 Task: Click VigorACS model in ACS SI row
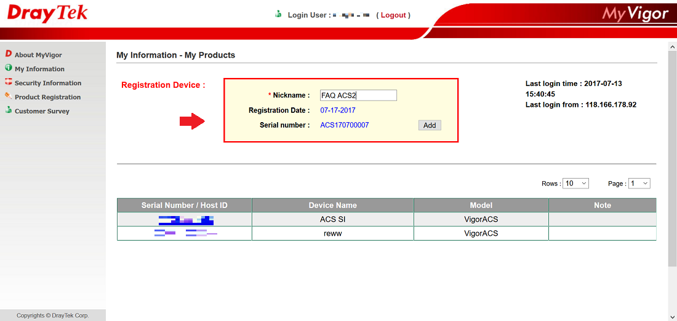tap(481, 219)
